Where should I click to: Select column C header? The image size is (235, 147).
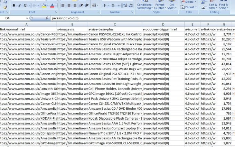coord(115,24)
